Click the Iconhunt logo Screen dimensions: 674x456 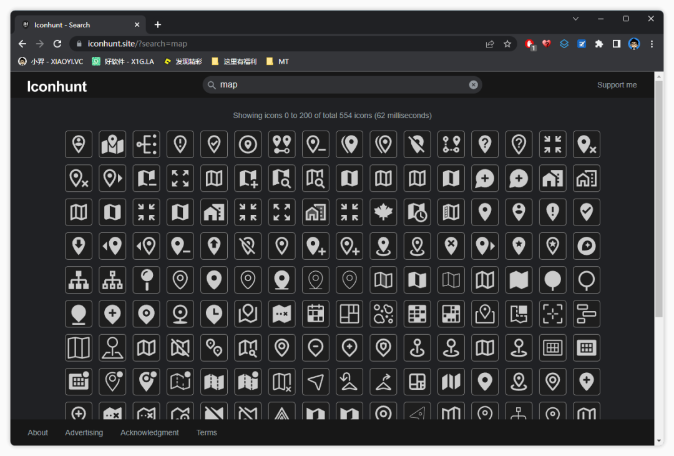click(57, 87)
